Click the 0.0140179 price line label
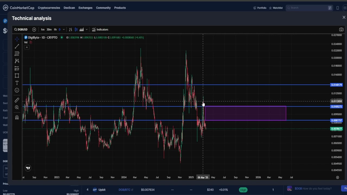Image resolution: width=347 pixels, height=195 pixels. (337, 85)
